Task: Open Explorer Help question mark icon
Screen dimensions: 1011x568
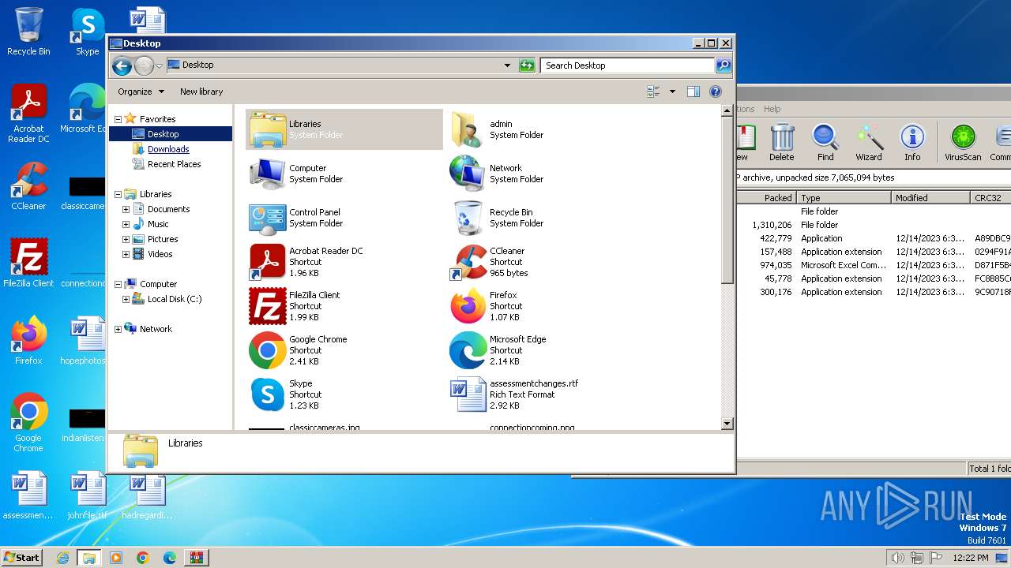Action: coord(716,92)
